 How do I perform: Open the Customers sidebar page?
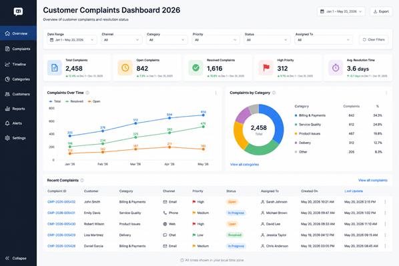(x=18, y=94)
